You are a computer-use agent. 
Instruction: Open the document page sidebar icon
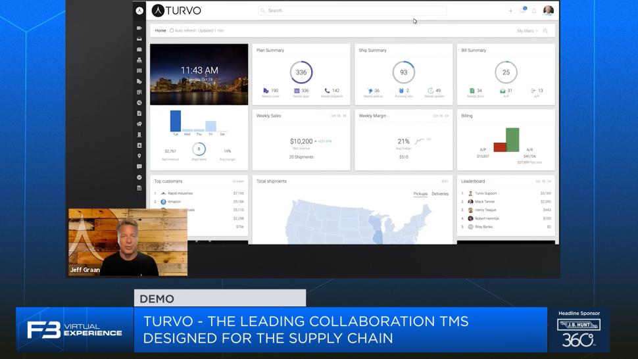click(139, 114)
